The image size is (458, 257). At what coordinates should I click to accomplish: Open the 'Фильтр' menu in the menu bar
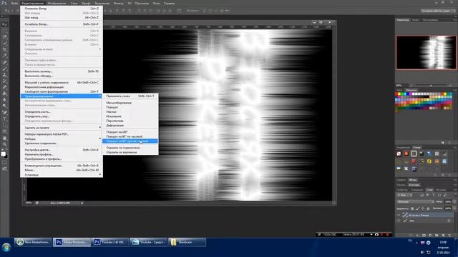tap(118, 3)
